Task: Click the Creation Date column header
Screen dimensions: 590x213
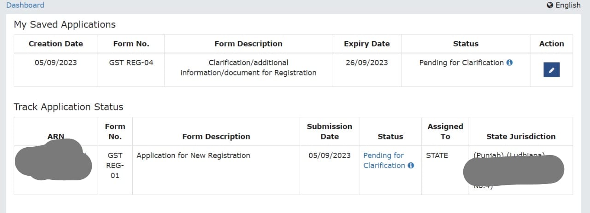Action: [x=56, y=44]
